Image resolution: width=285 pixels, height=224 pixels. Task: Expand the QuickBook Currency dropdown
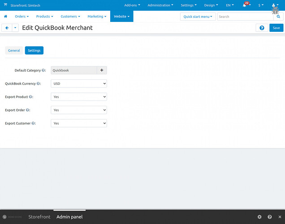(x=79, y=83)
